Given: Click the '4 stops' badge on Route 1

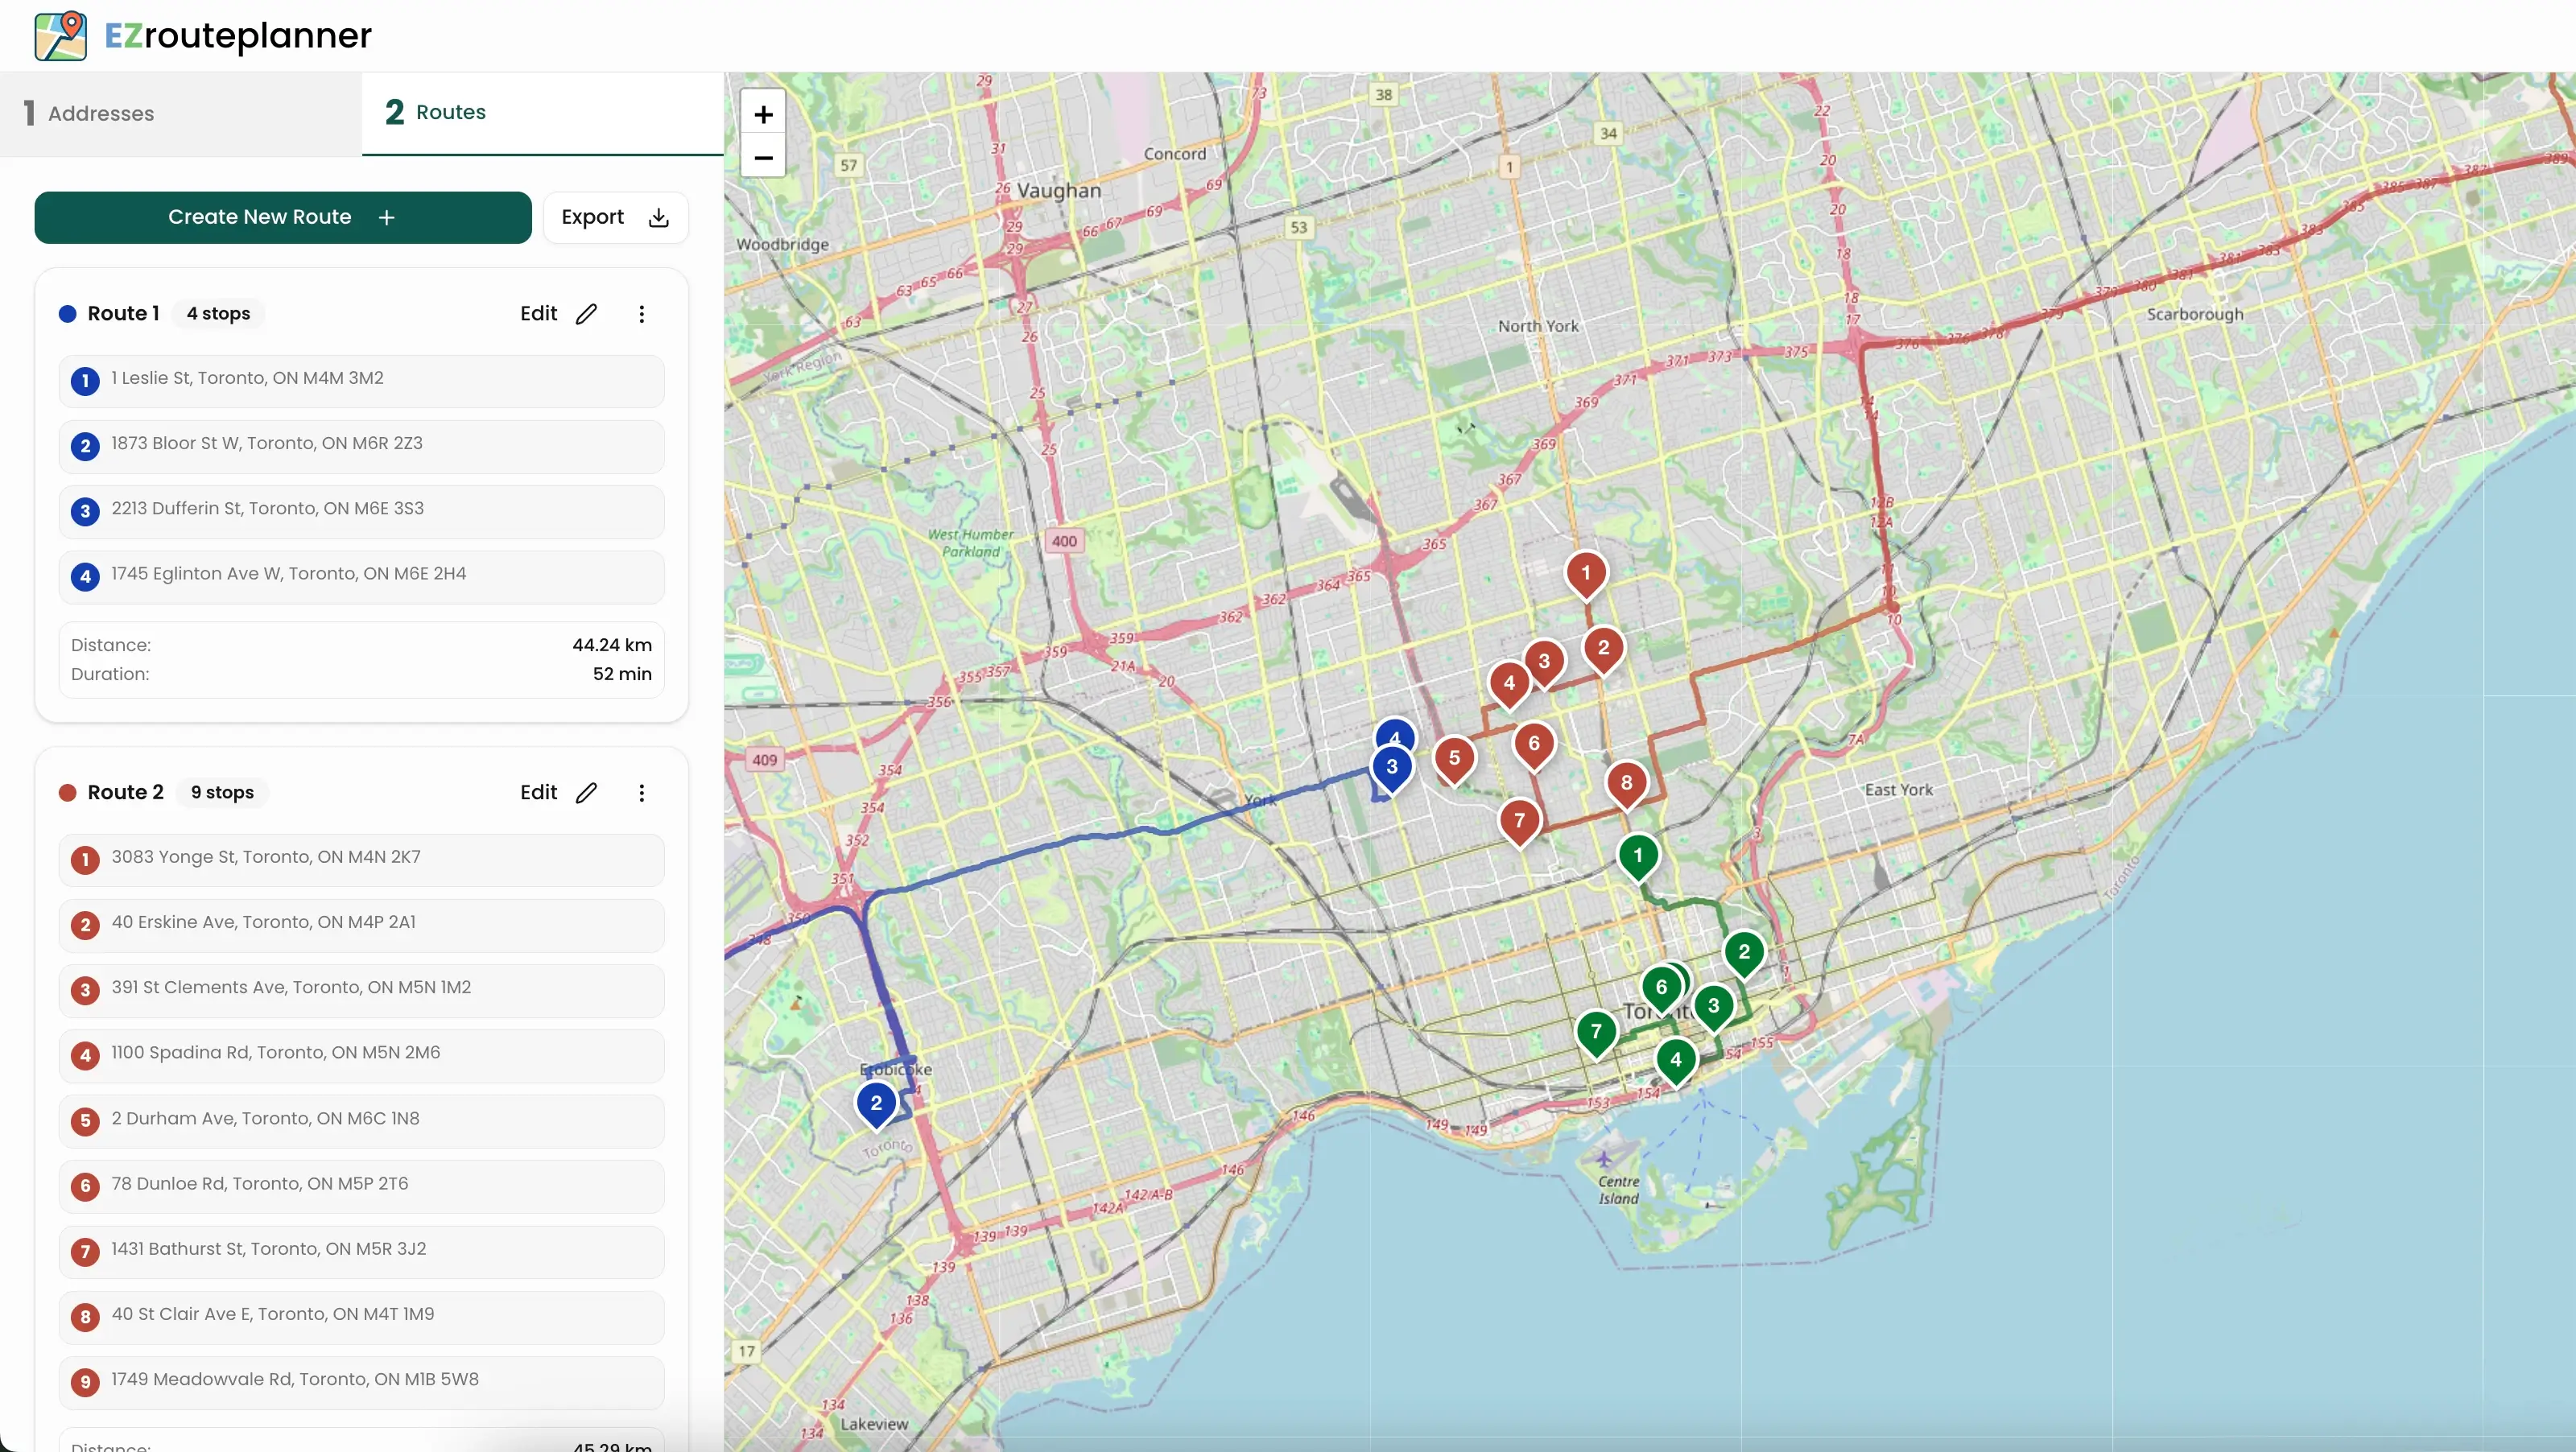Looking at the screenshot, I should (x=218, y=313).
